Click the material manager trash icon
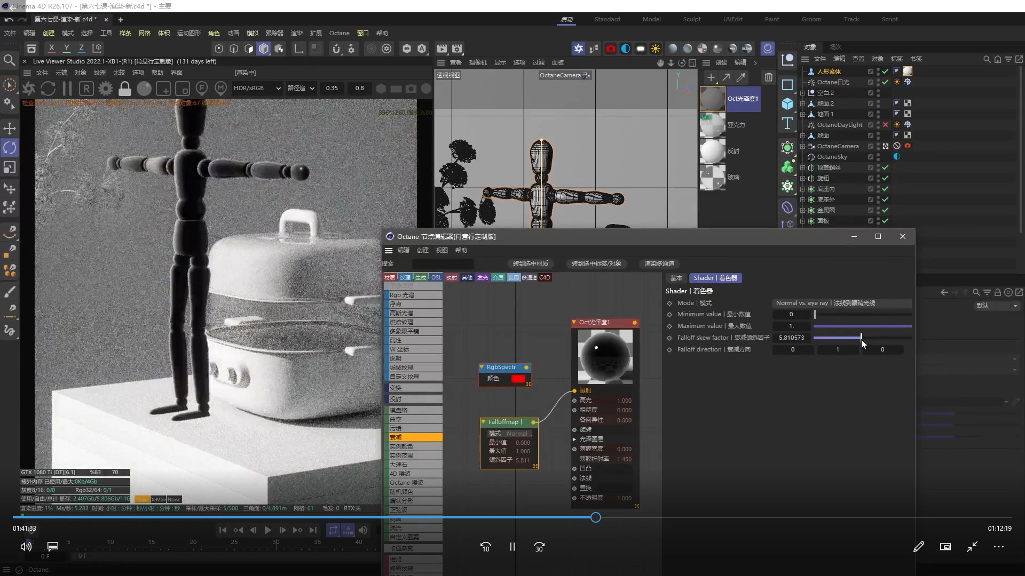This screenshot has height=576, width=1025. pos(768,77)
